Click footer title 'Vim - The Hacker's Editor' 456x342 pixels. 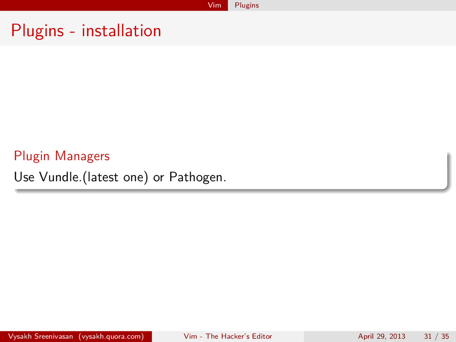(x=228, y=337)
